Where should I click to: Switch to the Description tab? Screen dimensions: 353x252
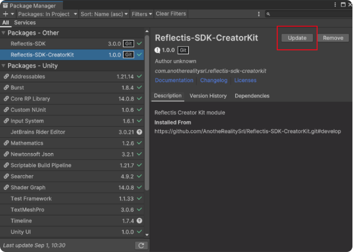168,96
